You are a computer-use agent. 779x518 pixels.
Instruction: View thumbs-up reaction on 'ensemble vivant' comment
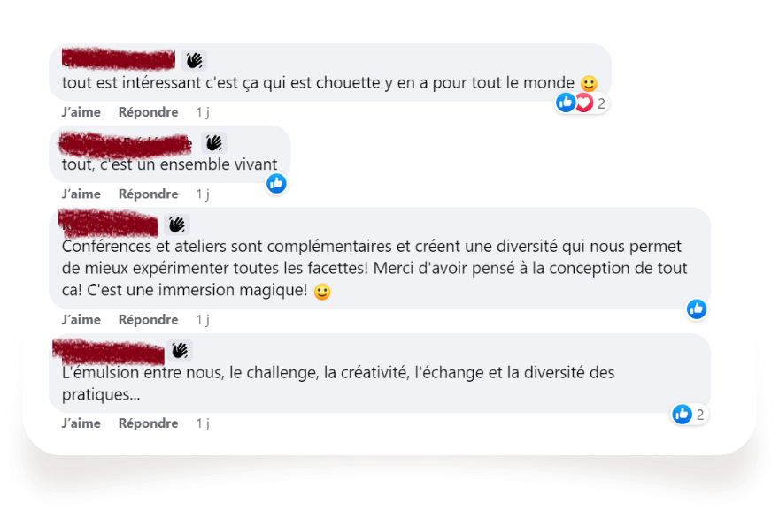click(x=276, y=184)
